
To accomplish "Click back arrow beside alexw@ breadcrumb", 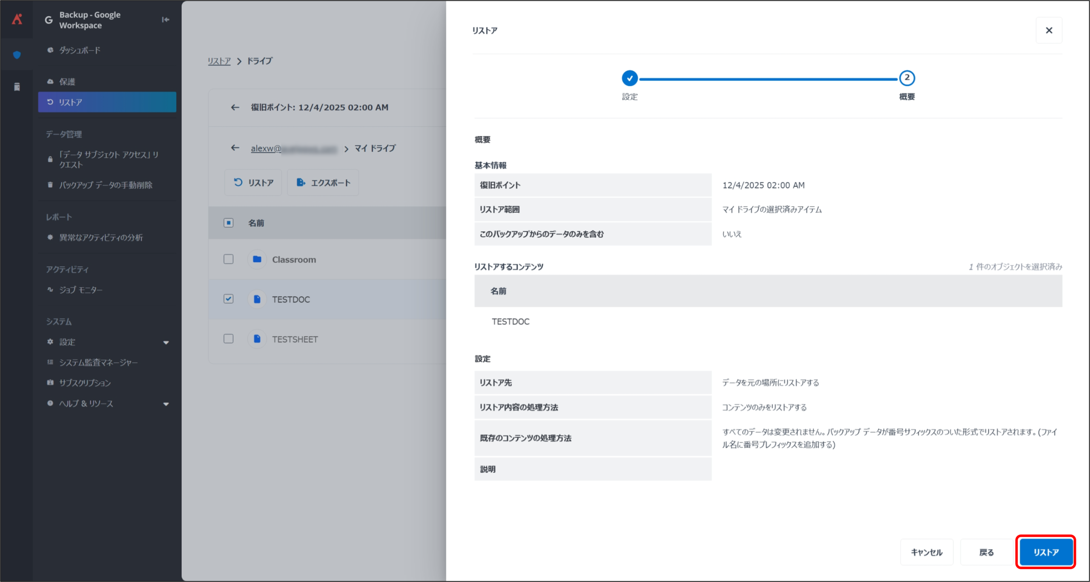I will 235,148.
